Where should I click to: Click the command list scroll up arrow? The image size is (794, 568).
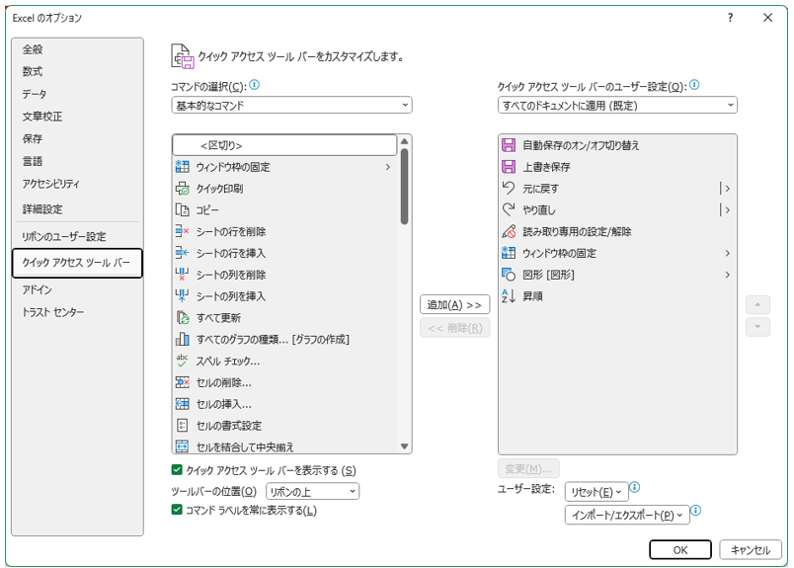pyautogui.click(x=404, y=141)
